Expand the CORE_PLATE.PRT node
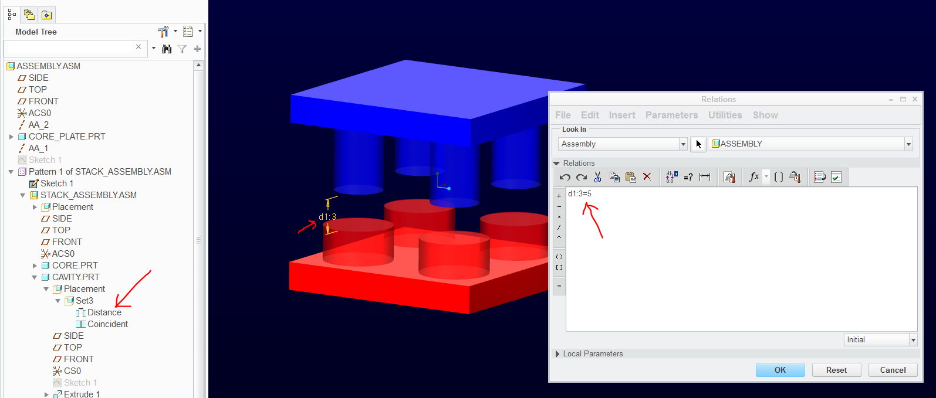936x398 pixels. pos(11,137)
